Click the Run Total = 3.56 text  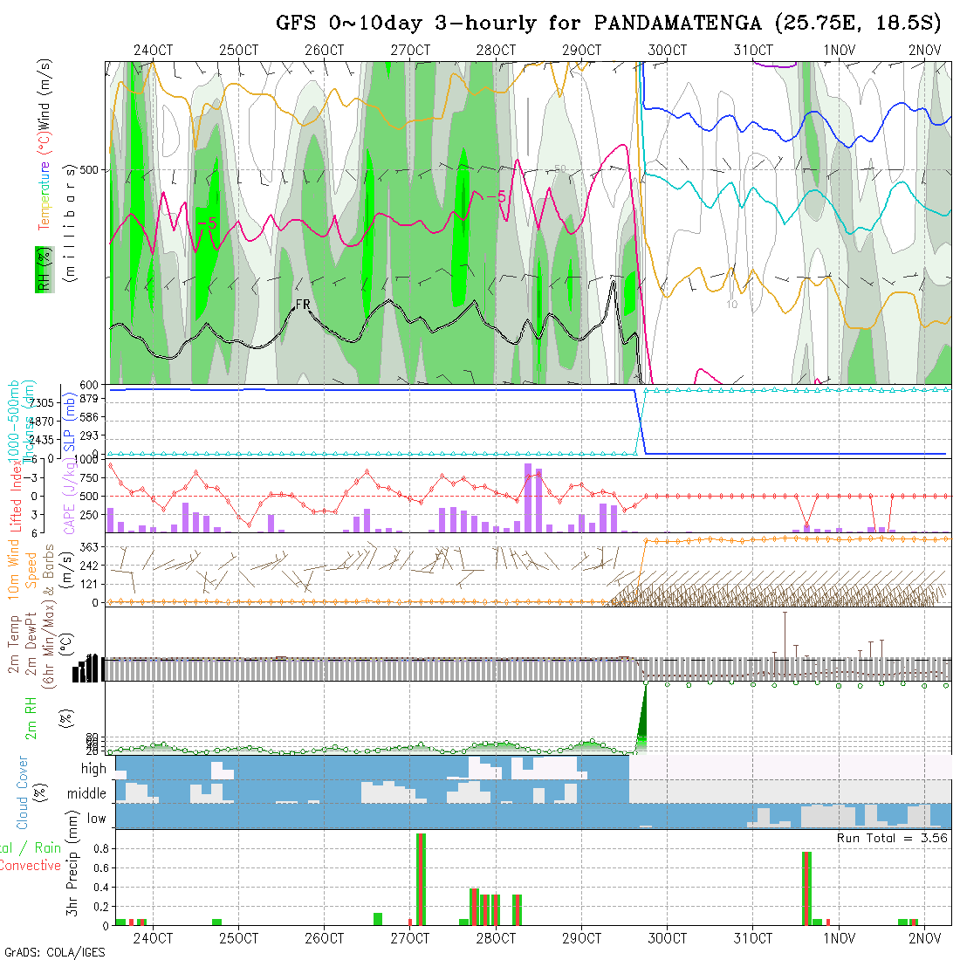pyautogui.click(x=892, y=838)
